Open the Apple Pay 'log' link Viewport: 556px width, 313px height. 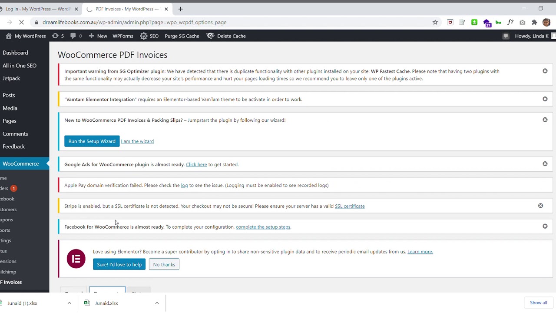tap(184, 185)
